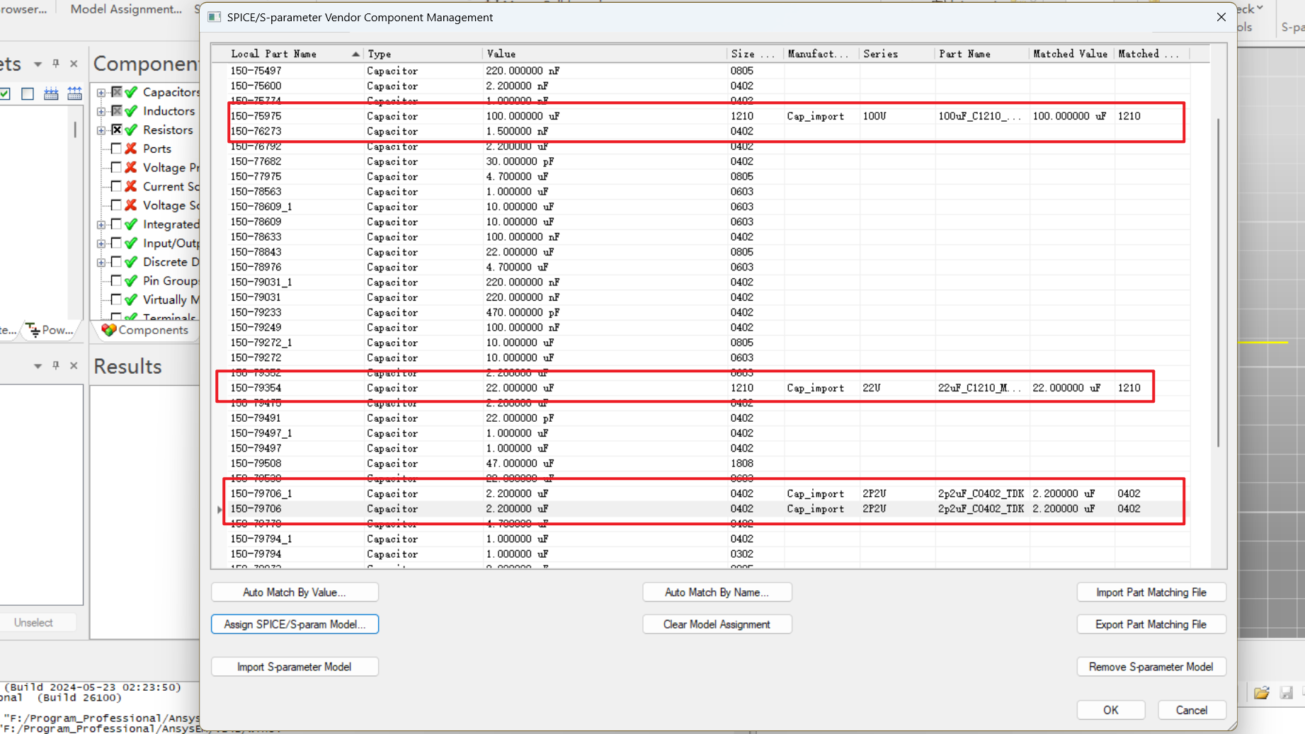The image size is (1305, 734).
Task: Click the second blue comb-shaped nets icon
Action: pos(74,93)
